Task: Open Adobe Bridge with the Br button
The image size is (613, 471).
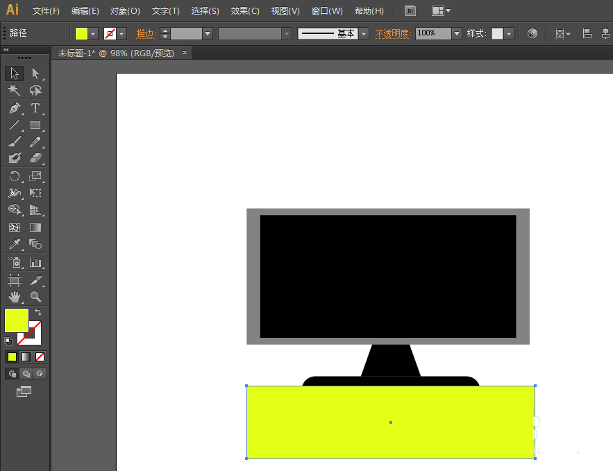Action: click(410, 11)
